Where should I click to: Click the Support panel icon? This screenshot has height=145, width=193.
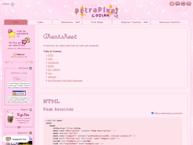30,110
